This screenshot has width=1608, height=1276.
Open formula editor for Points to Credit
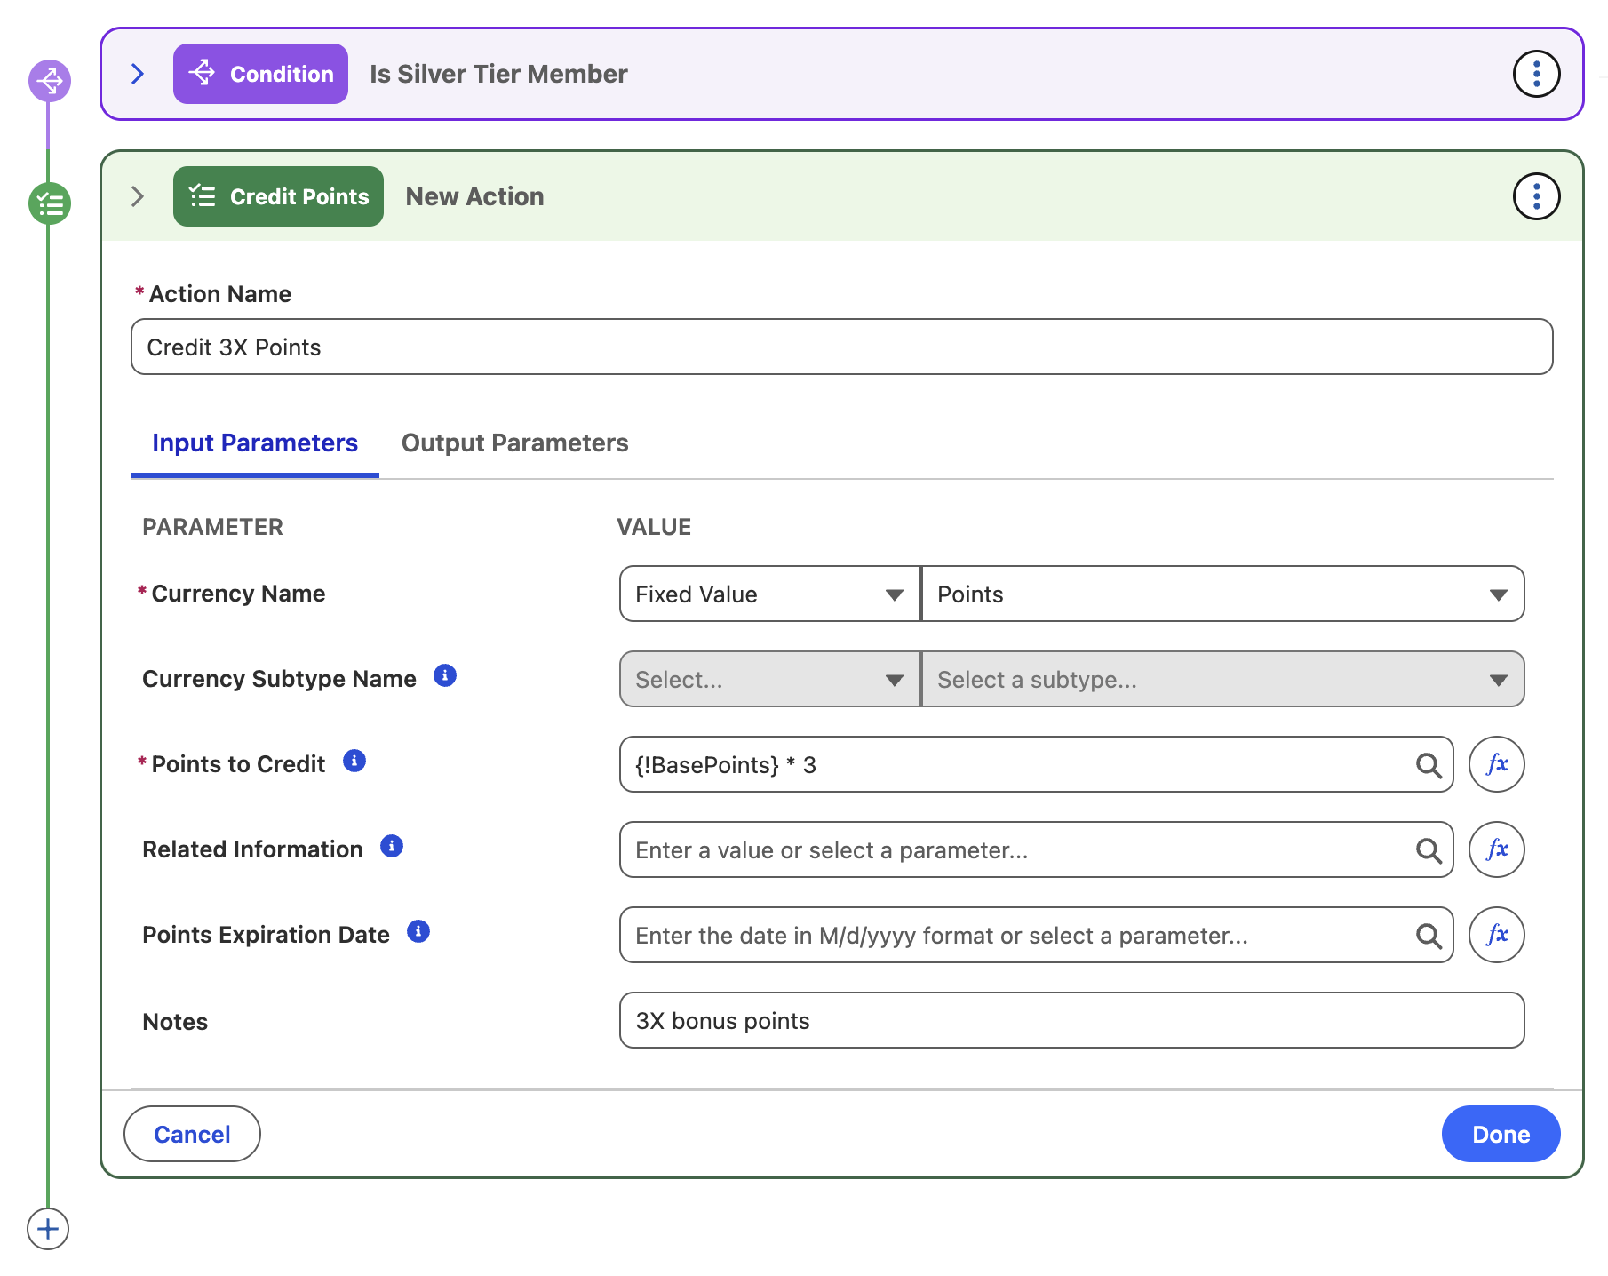(x=1497, y=764)
